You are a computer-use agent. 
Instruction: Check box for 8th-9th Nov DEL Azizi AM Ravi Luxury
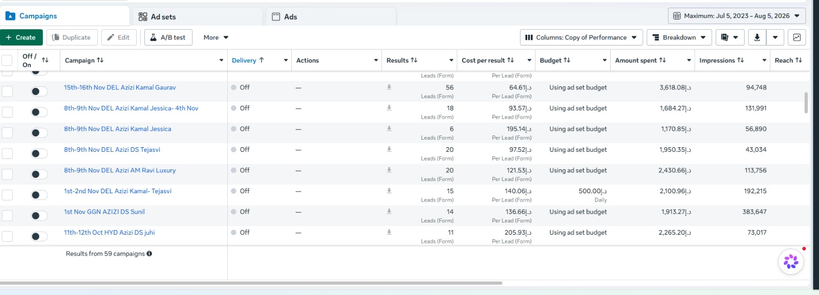pos(7,174)
